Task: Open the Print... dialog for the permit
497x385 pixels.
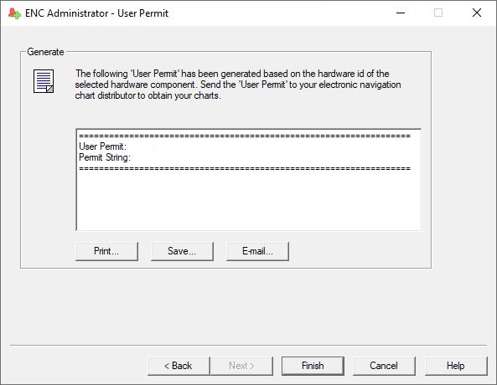Action: (x=106, y=251)
